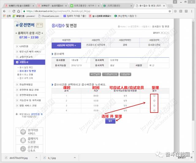
Task: Open the Apps grid bookmark icon
Action: tap(4, 16)
